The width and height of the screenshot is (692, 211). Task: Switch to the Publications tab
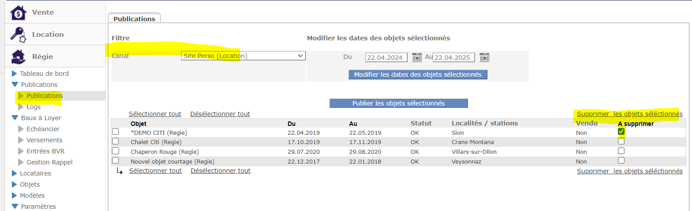[134, 19]
